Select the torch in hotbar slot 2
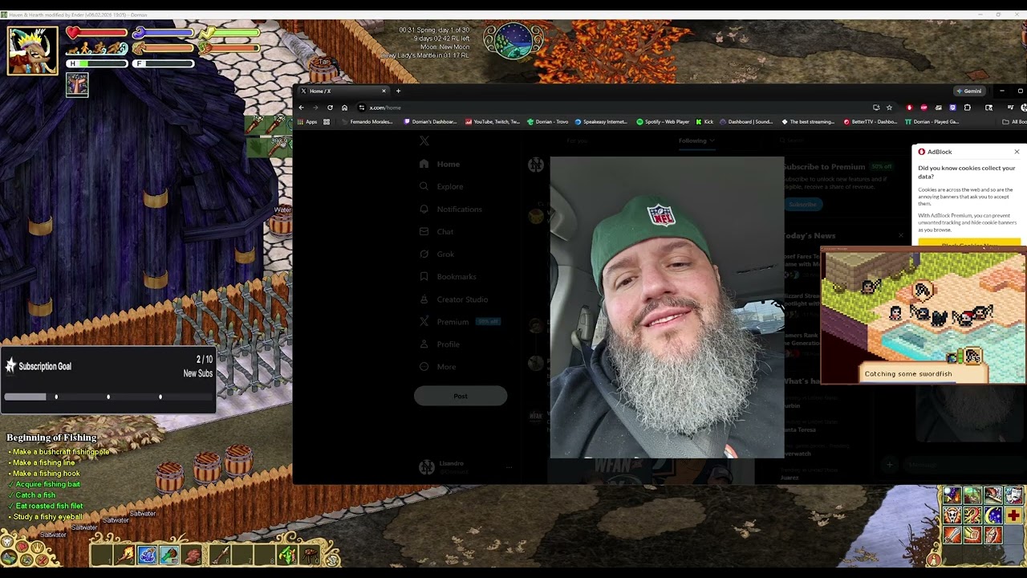The height and width of the screenshot is (578, 1027). click(124, 555)
